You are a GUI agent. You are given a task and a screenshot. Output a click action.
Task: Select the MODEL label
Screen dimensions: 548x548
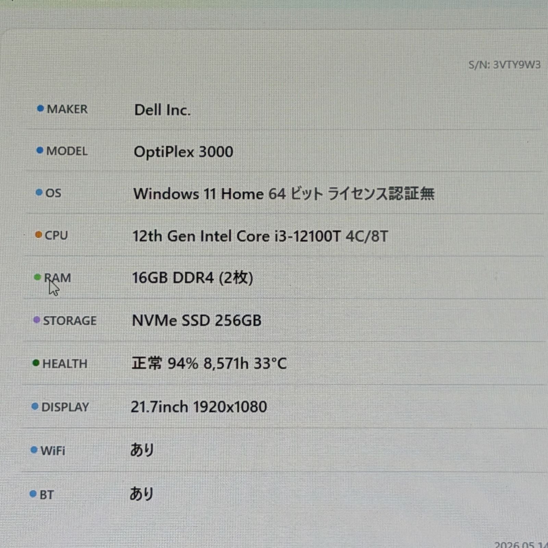[x=67, y=151]
